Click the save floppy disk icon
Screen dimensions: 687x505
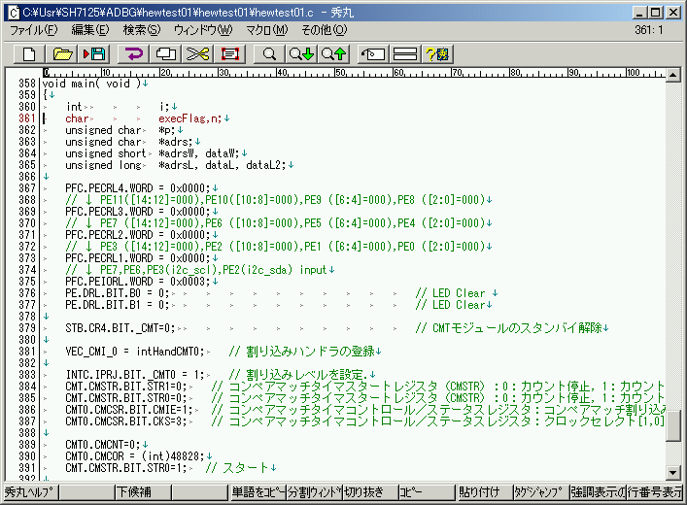(96, 52)
